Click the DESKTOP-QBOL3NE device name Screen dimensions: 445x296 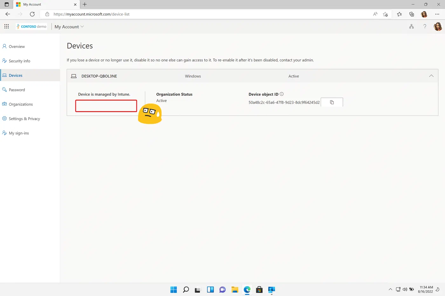(x=99, y=76)
